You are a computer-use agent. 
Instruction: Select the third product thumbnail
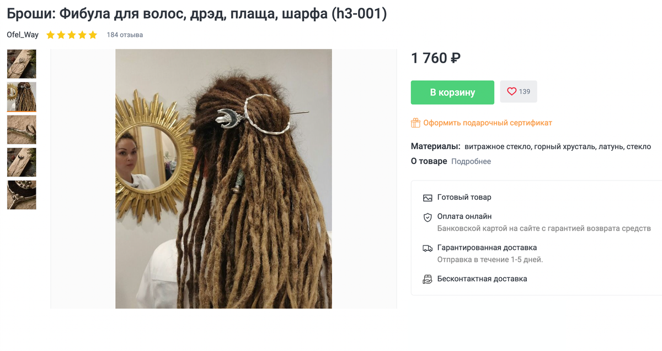[x=22, y=129]
